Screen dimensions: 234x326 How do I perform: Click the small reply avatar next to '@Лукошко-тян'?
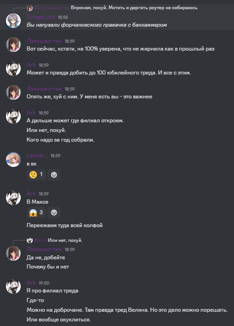pyautogui.click(x=29, y=8)
